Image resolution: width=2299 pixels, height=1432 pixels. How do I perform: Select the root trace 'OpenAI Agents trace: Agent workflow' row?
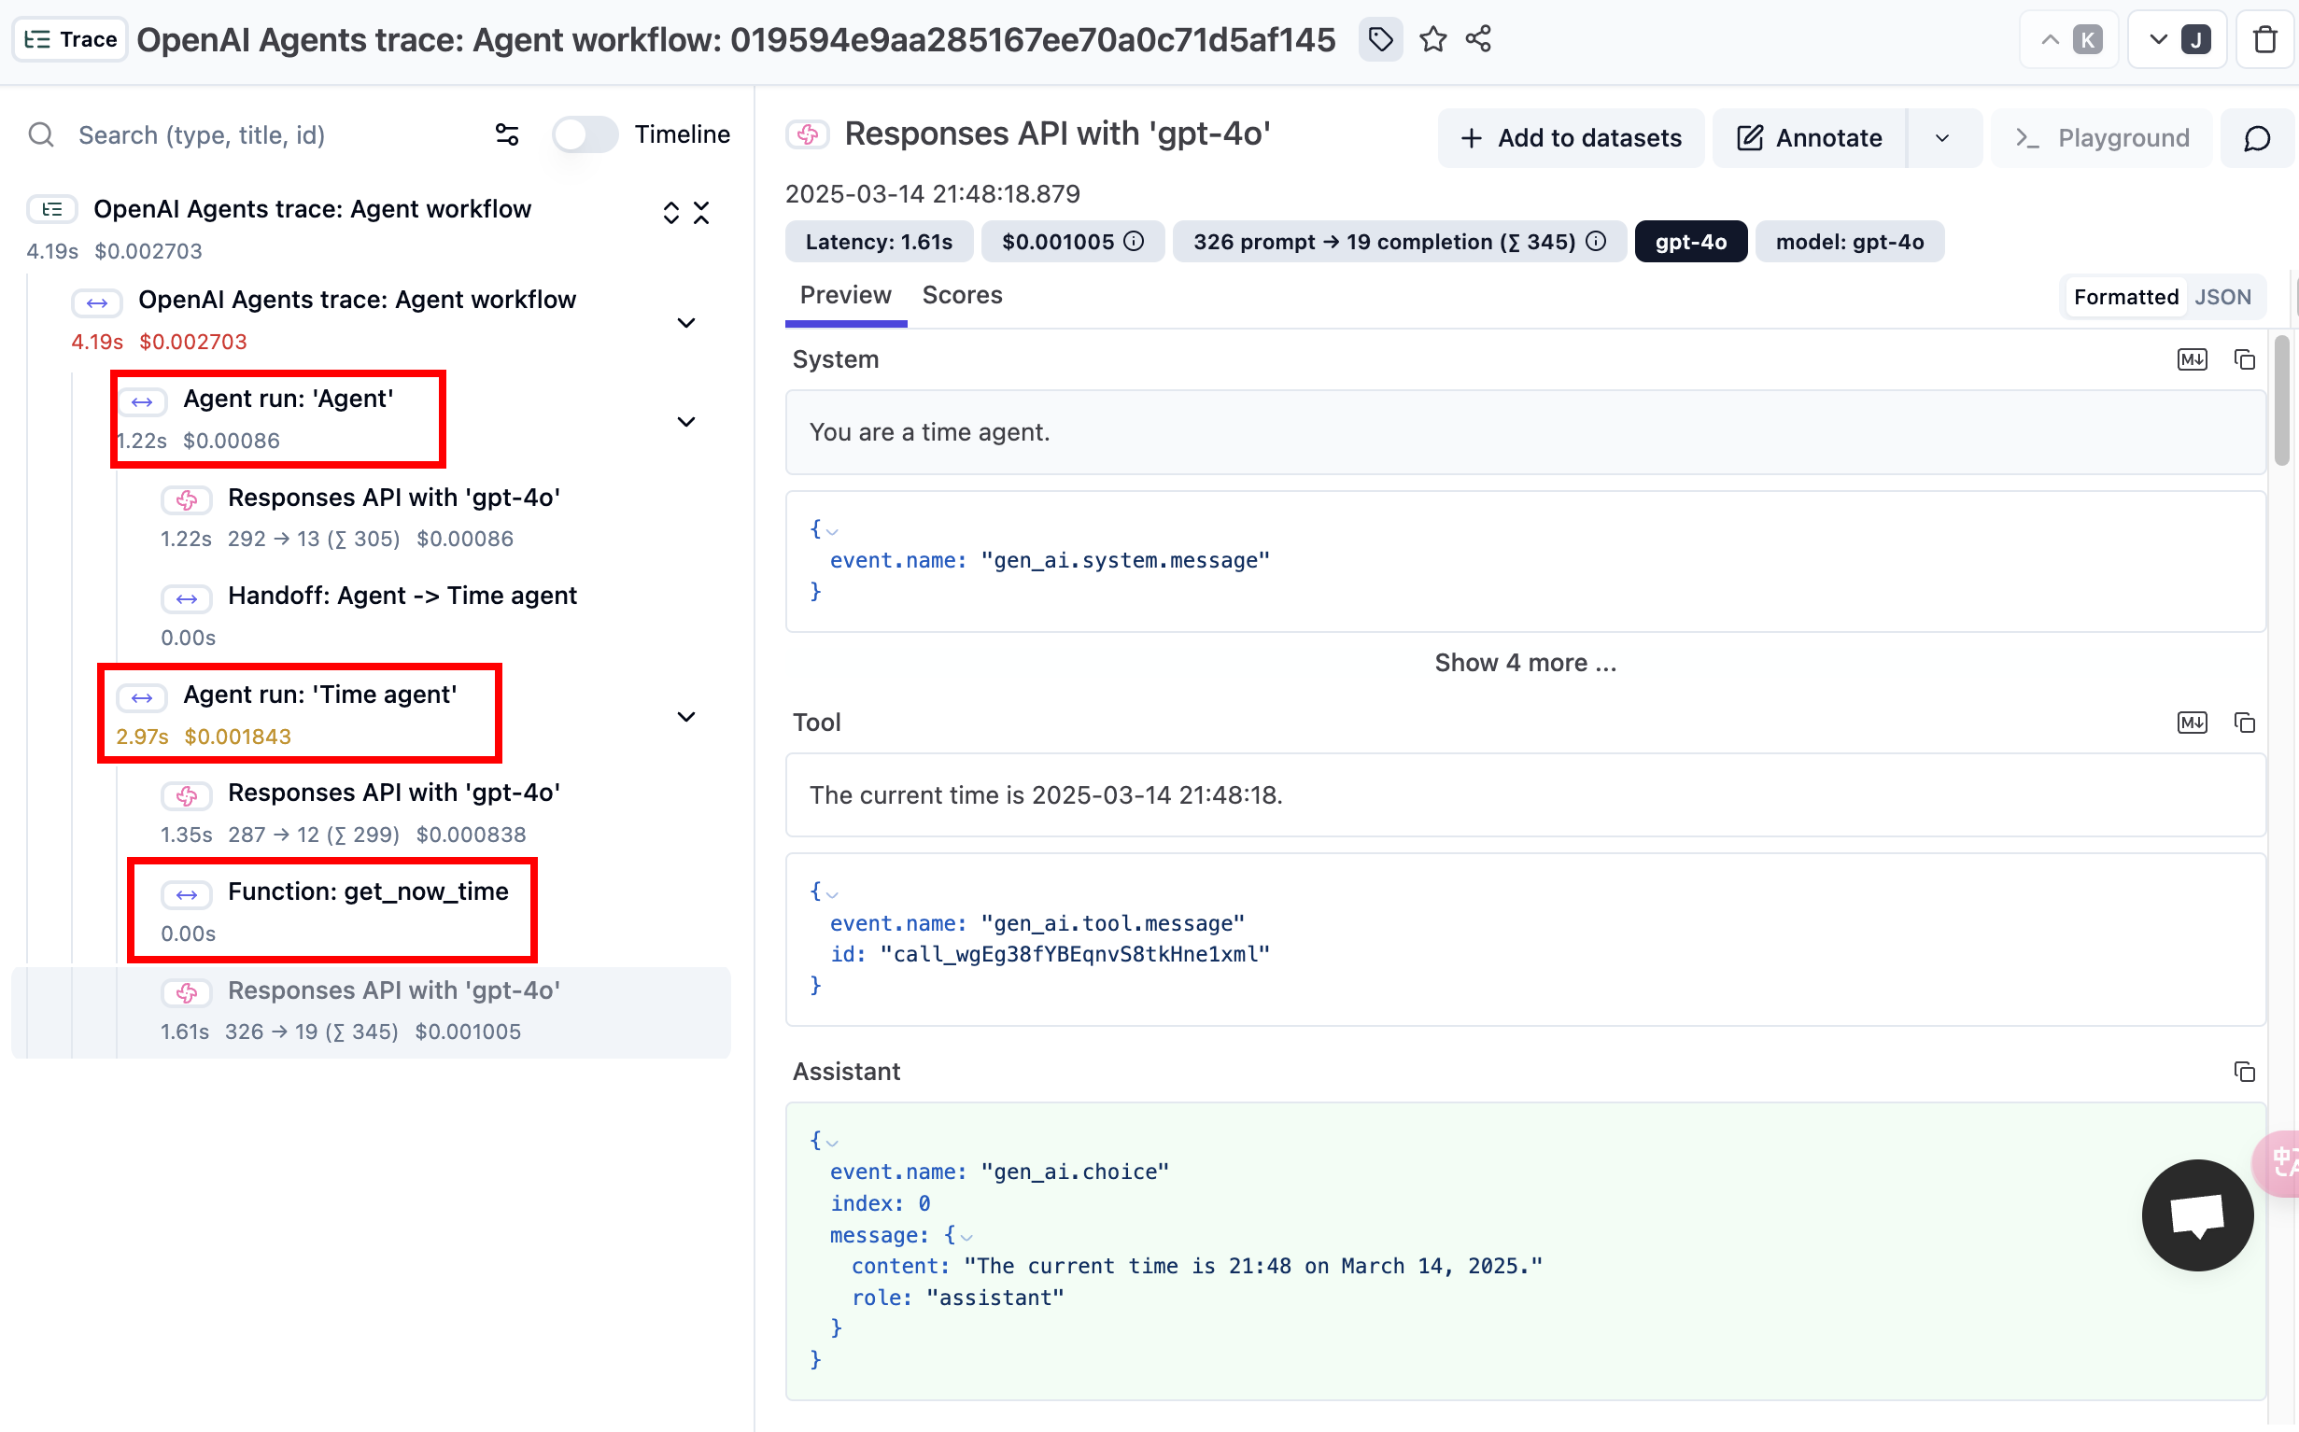click(372, 229)
